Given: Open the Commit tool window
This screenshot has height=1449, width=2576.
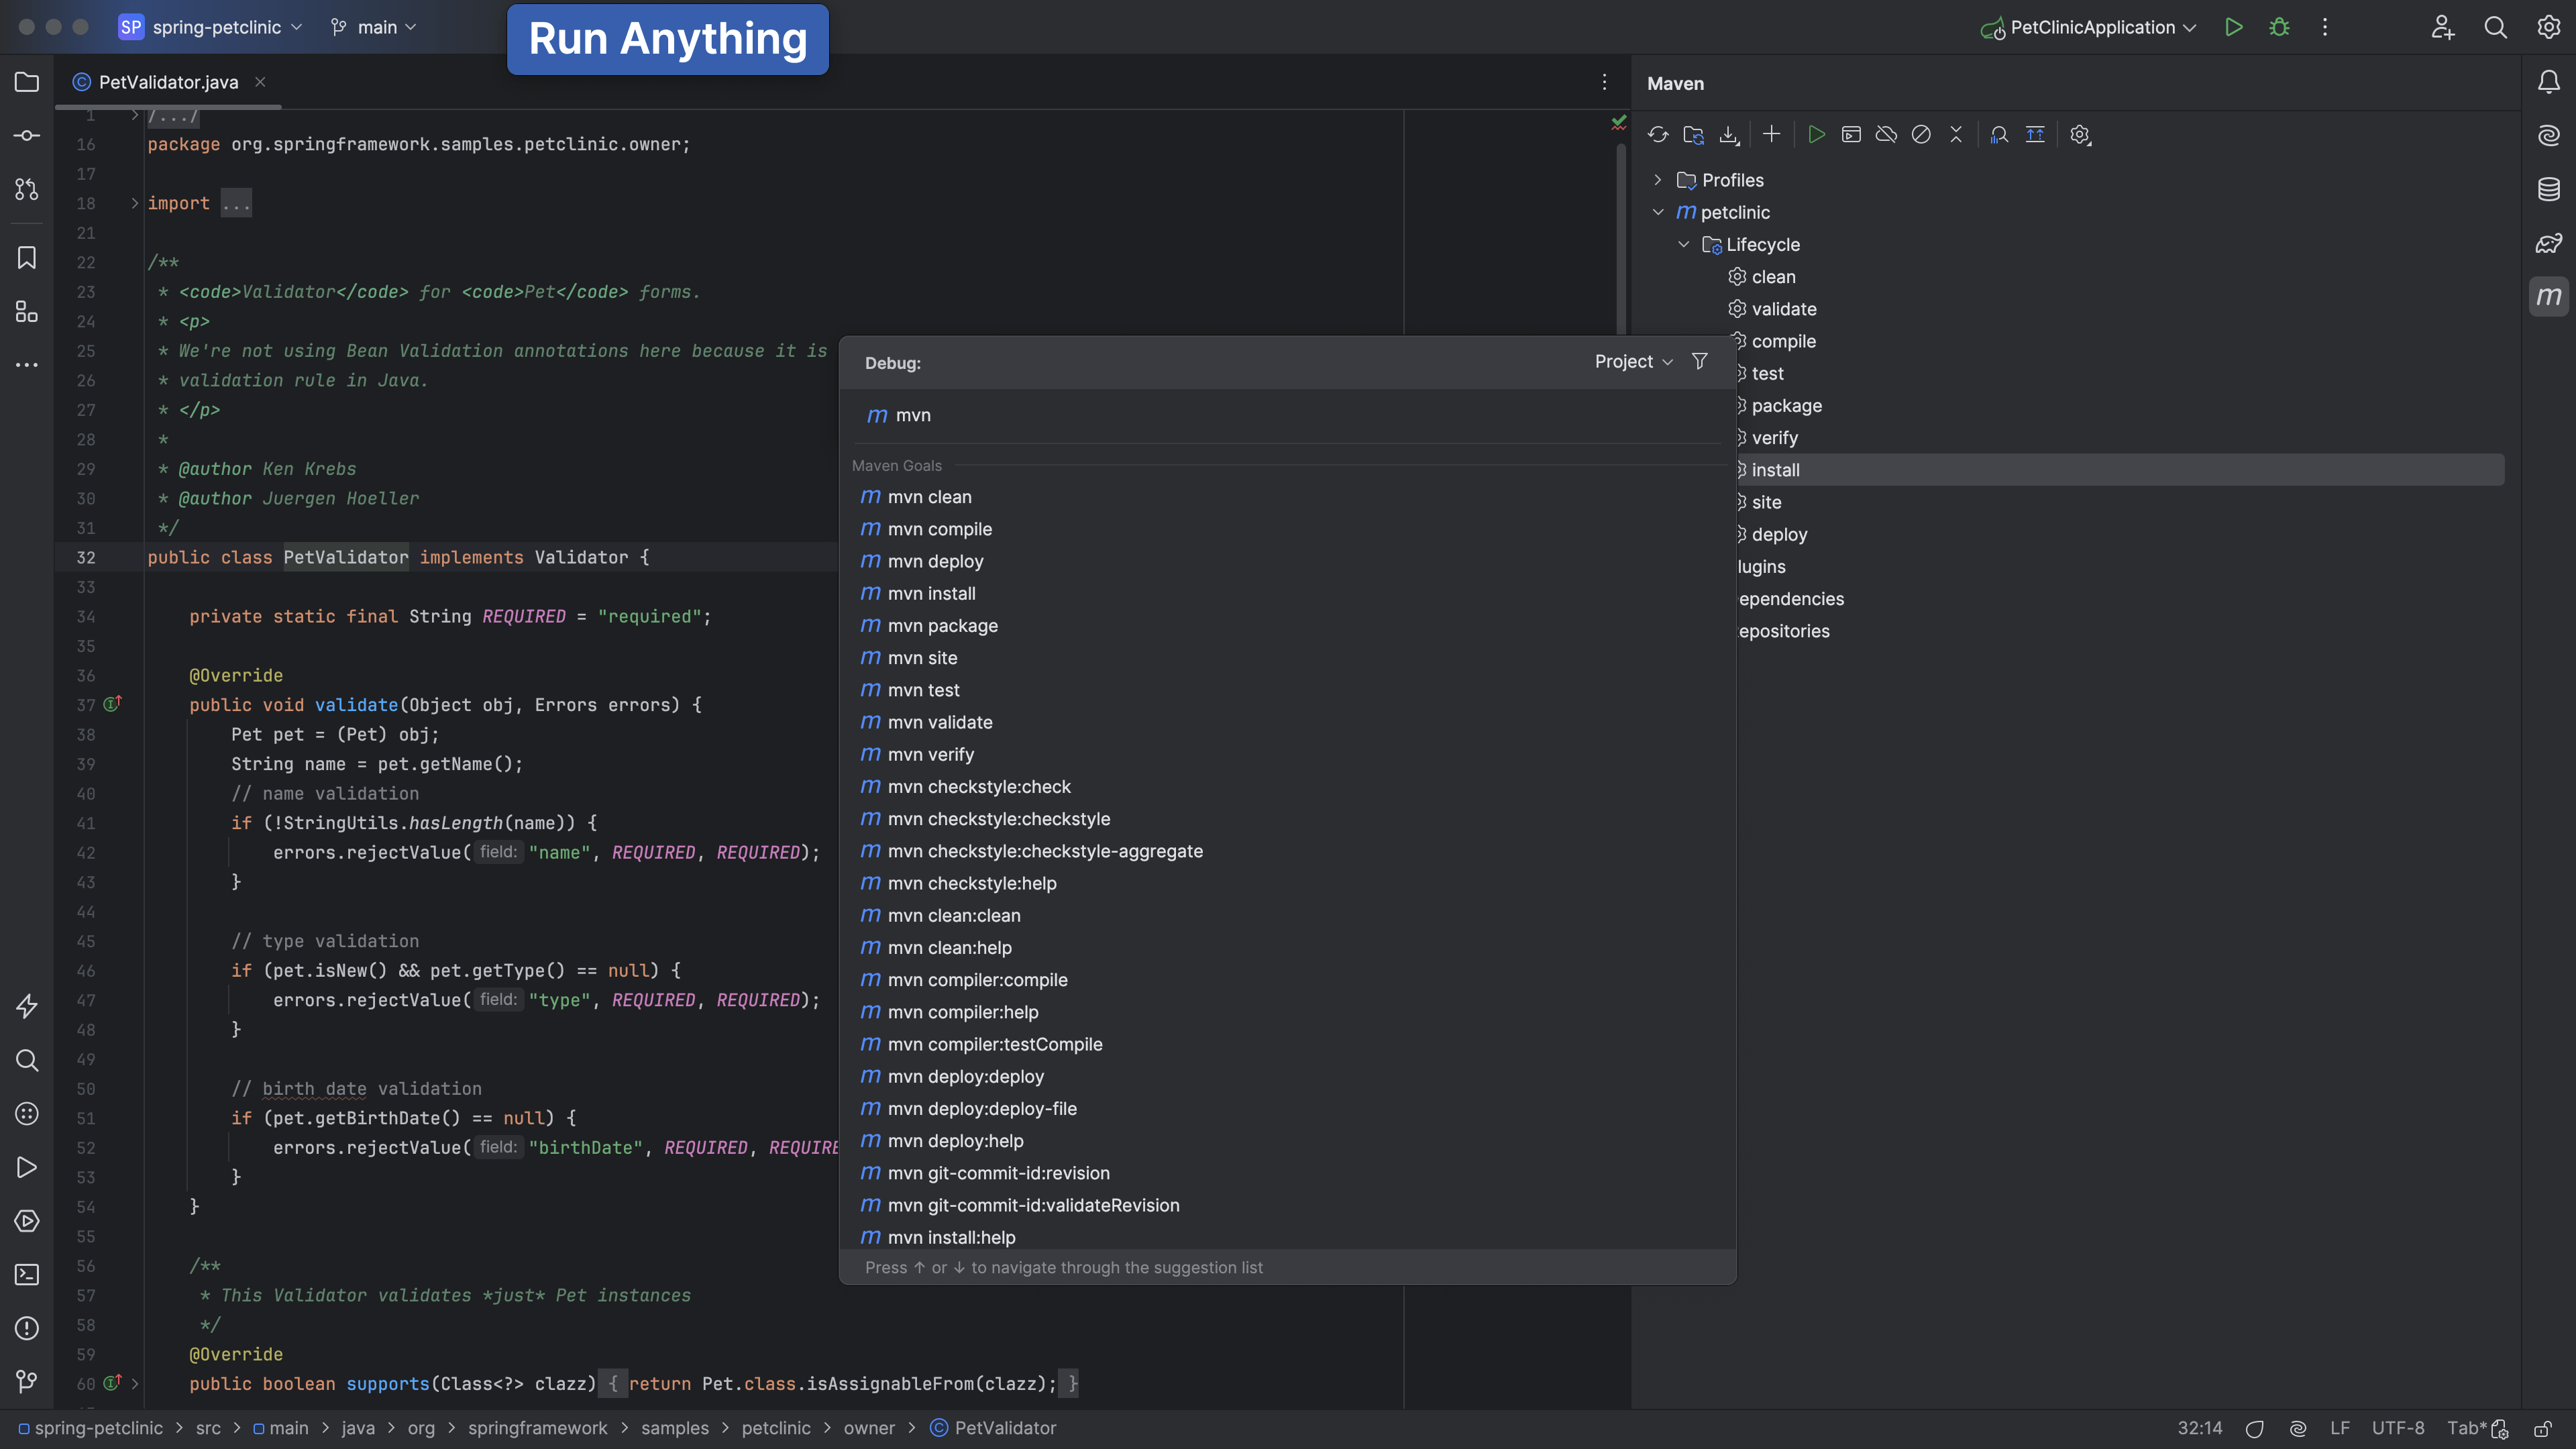Looking at the screenshot, I should click(x=26, y=136).
